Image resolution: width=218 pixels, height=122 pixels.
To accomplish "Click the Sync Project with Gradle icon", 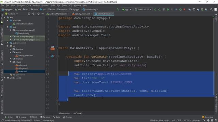I will [x=198, y=9].
